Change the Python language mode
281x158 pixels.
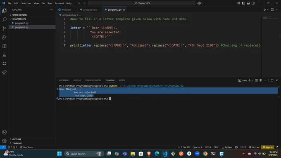tap(228, 147)
